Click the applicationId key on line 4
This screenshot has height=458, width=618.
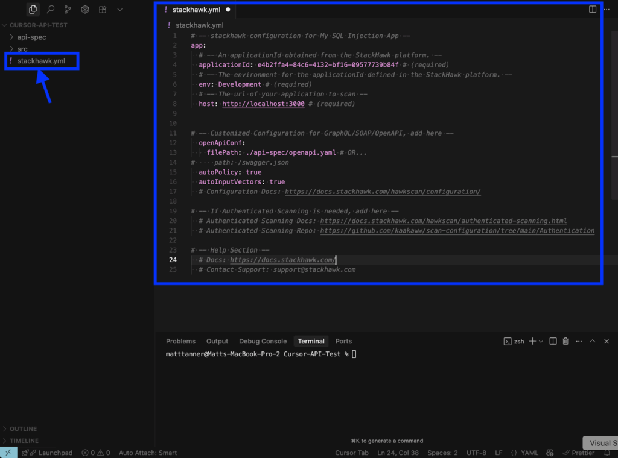click(x=224, y=65)
